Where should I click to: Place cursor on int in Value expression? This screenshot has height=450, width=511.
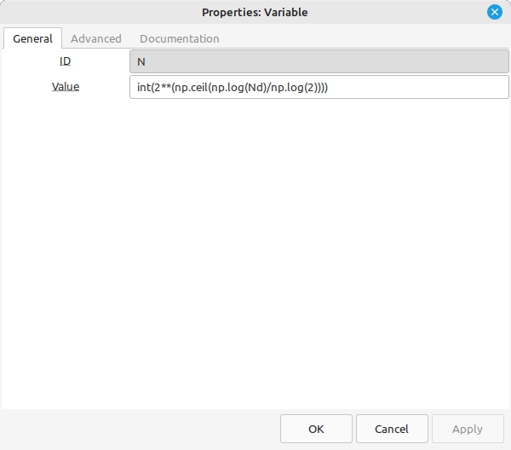144,88
